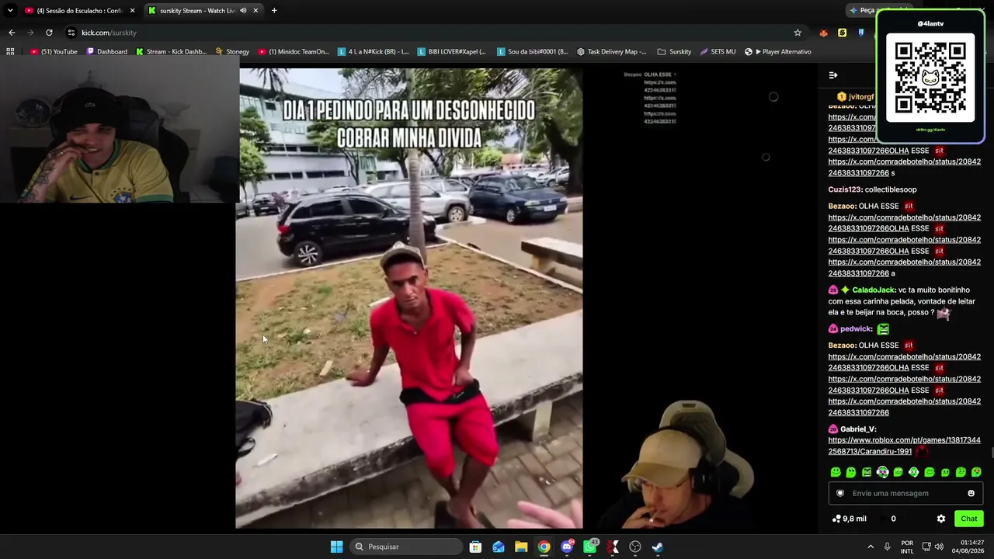Switch the POR INTL keyboard language
Image resolution: width=994 pixels, height=559 pixels.
click(x=907, y=547)
